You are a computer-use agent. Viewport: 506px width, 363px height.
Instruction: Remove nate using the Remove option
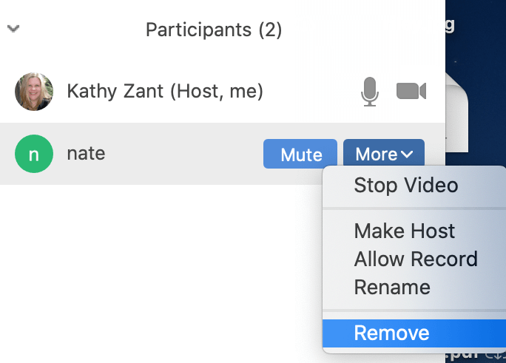point(391,333)
